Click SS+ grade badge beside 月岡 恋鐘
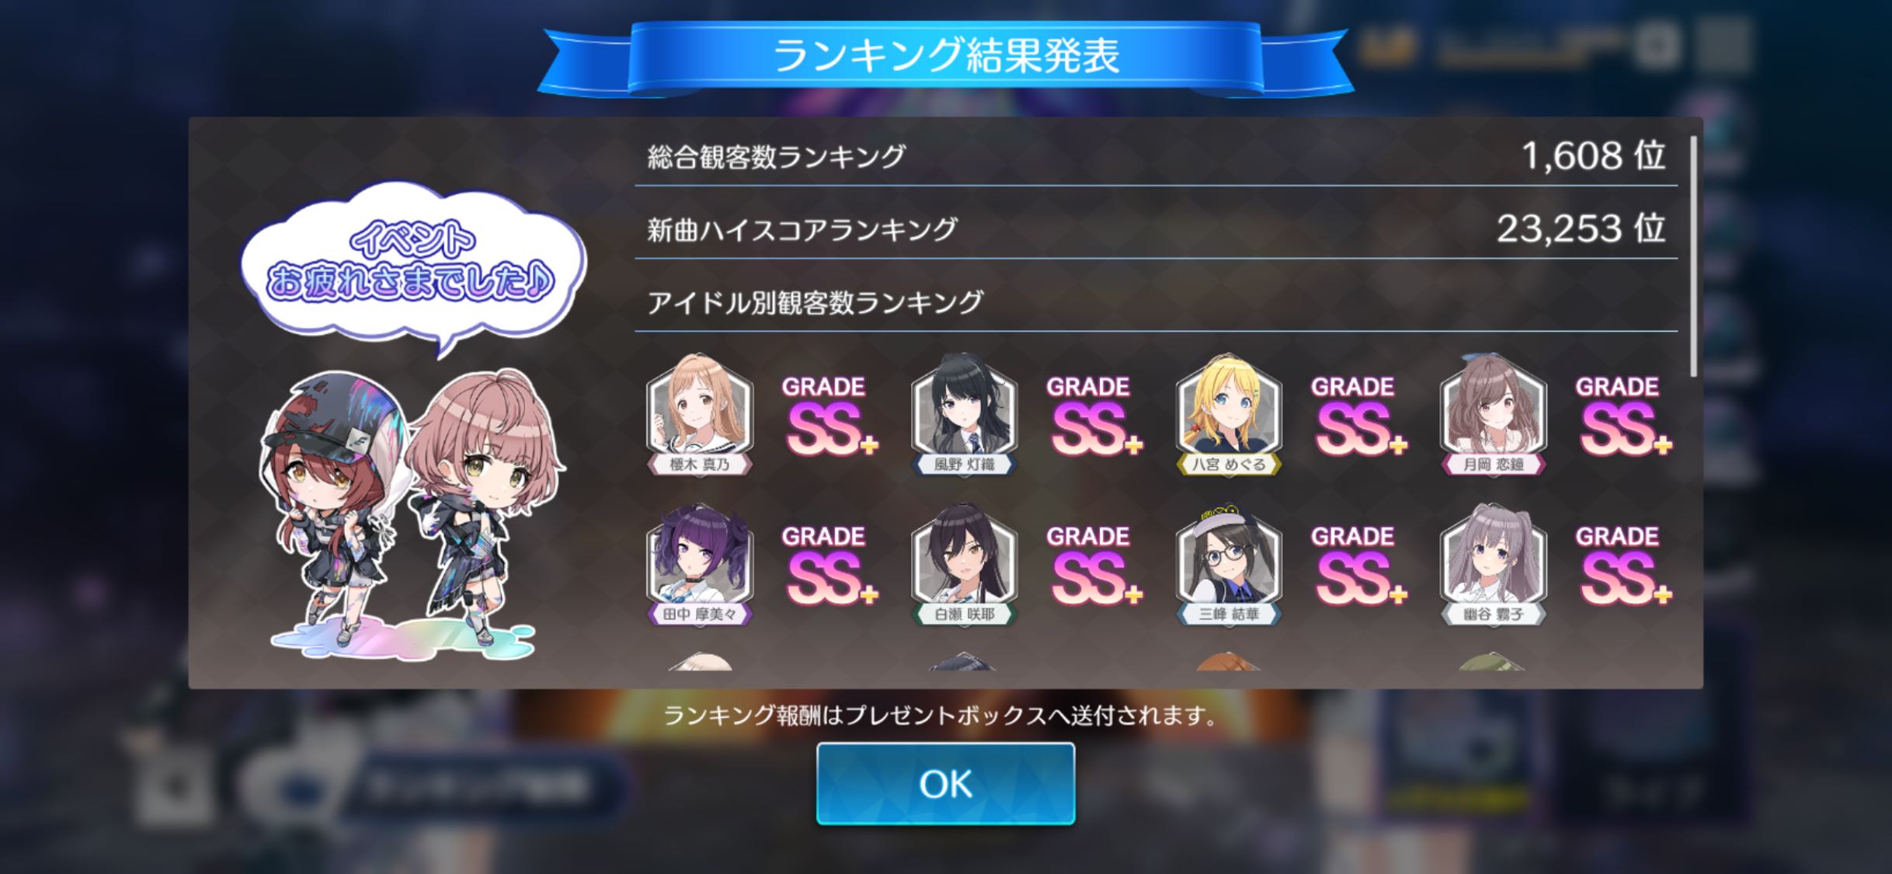Viewport: 1892px width, 874px height. (x=1622, y=416)
